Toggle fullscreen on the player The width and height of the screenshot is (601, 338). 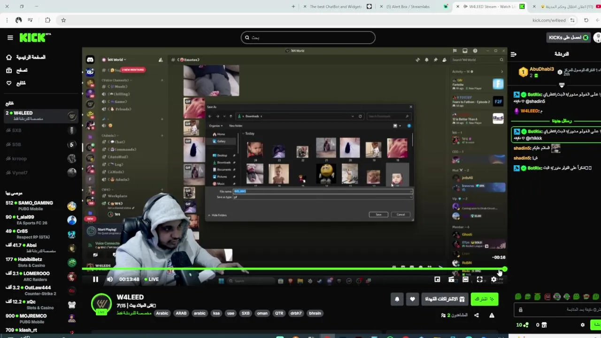point(479,279)
